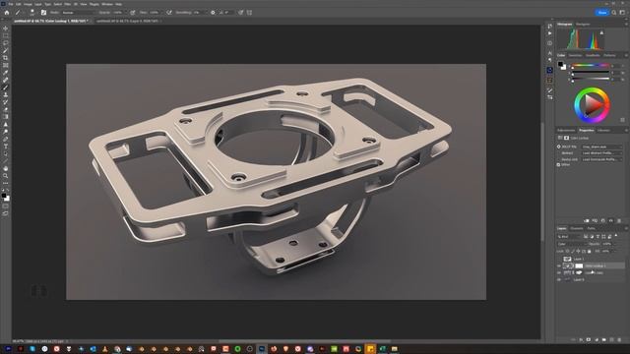
Task: Click the Color Lookup 1 layer mask thumbnail
Action: (579, 265)
